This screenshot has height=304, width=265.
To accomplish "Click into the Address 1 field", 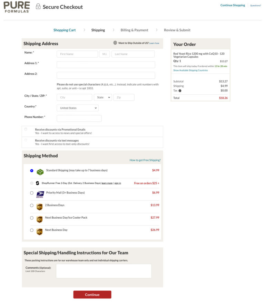I will coord(106,65).
